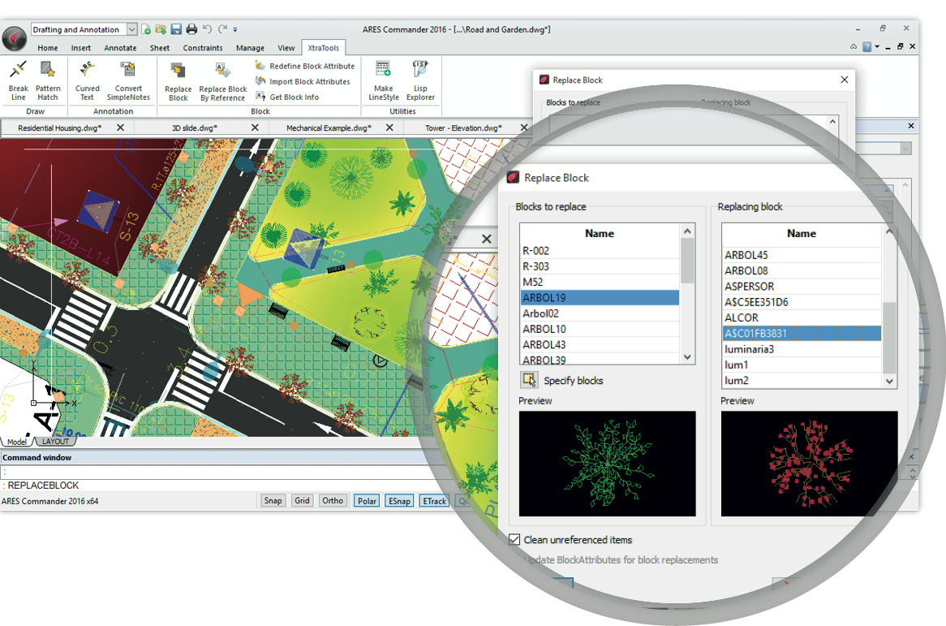Toggle the Grid status button
The image size is (946, 626).
coord(302,501)
